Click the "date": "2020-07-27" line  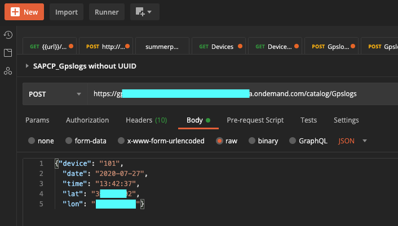[x=105, y=174]
